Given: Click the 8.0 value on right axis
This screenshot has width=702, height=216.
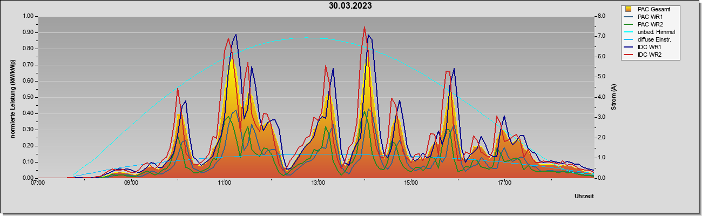Looking at the screenshot, I should coord(601,16).
